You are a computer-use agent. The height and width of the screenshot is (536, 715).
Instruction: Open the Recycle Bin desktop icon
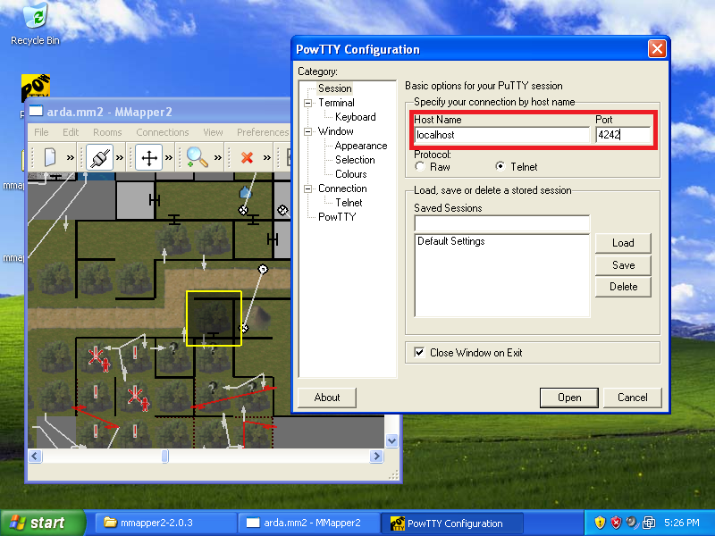(x=35, y=24)
